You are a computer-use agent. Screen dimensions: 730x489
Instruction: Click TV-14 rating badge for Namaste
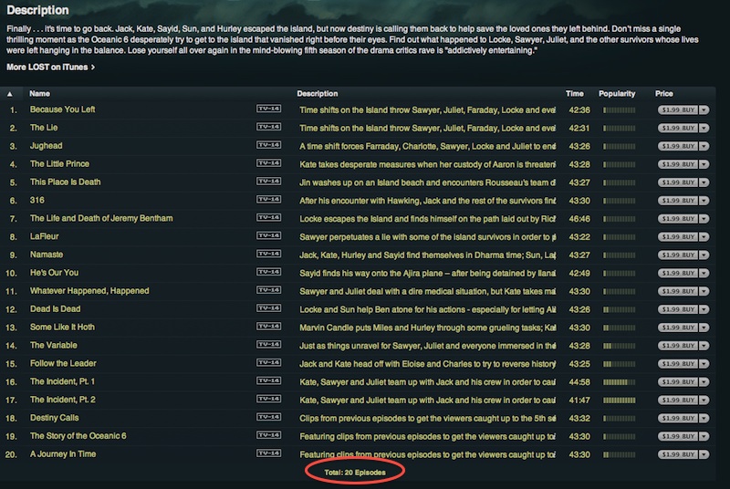coord(268,254)
